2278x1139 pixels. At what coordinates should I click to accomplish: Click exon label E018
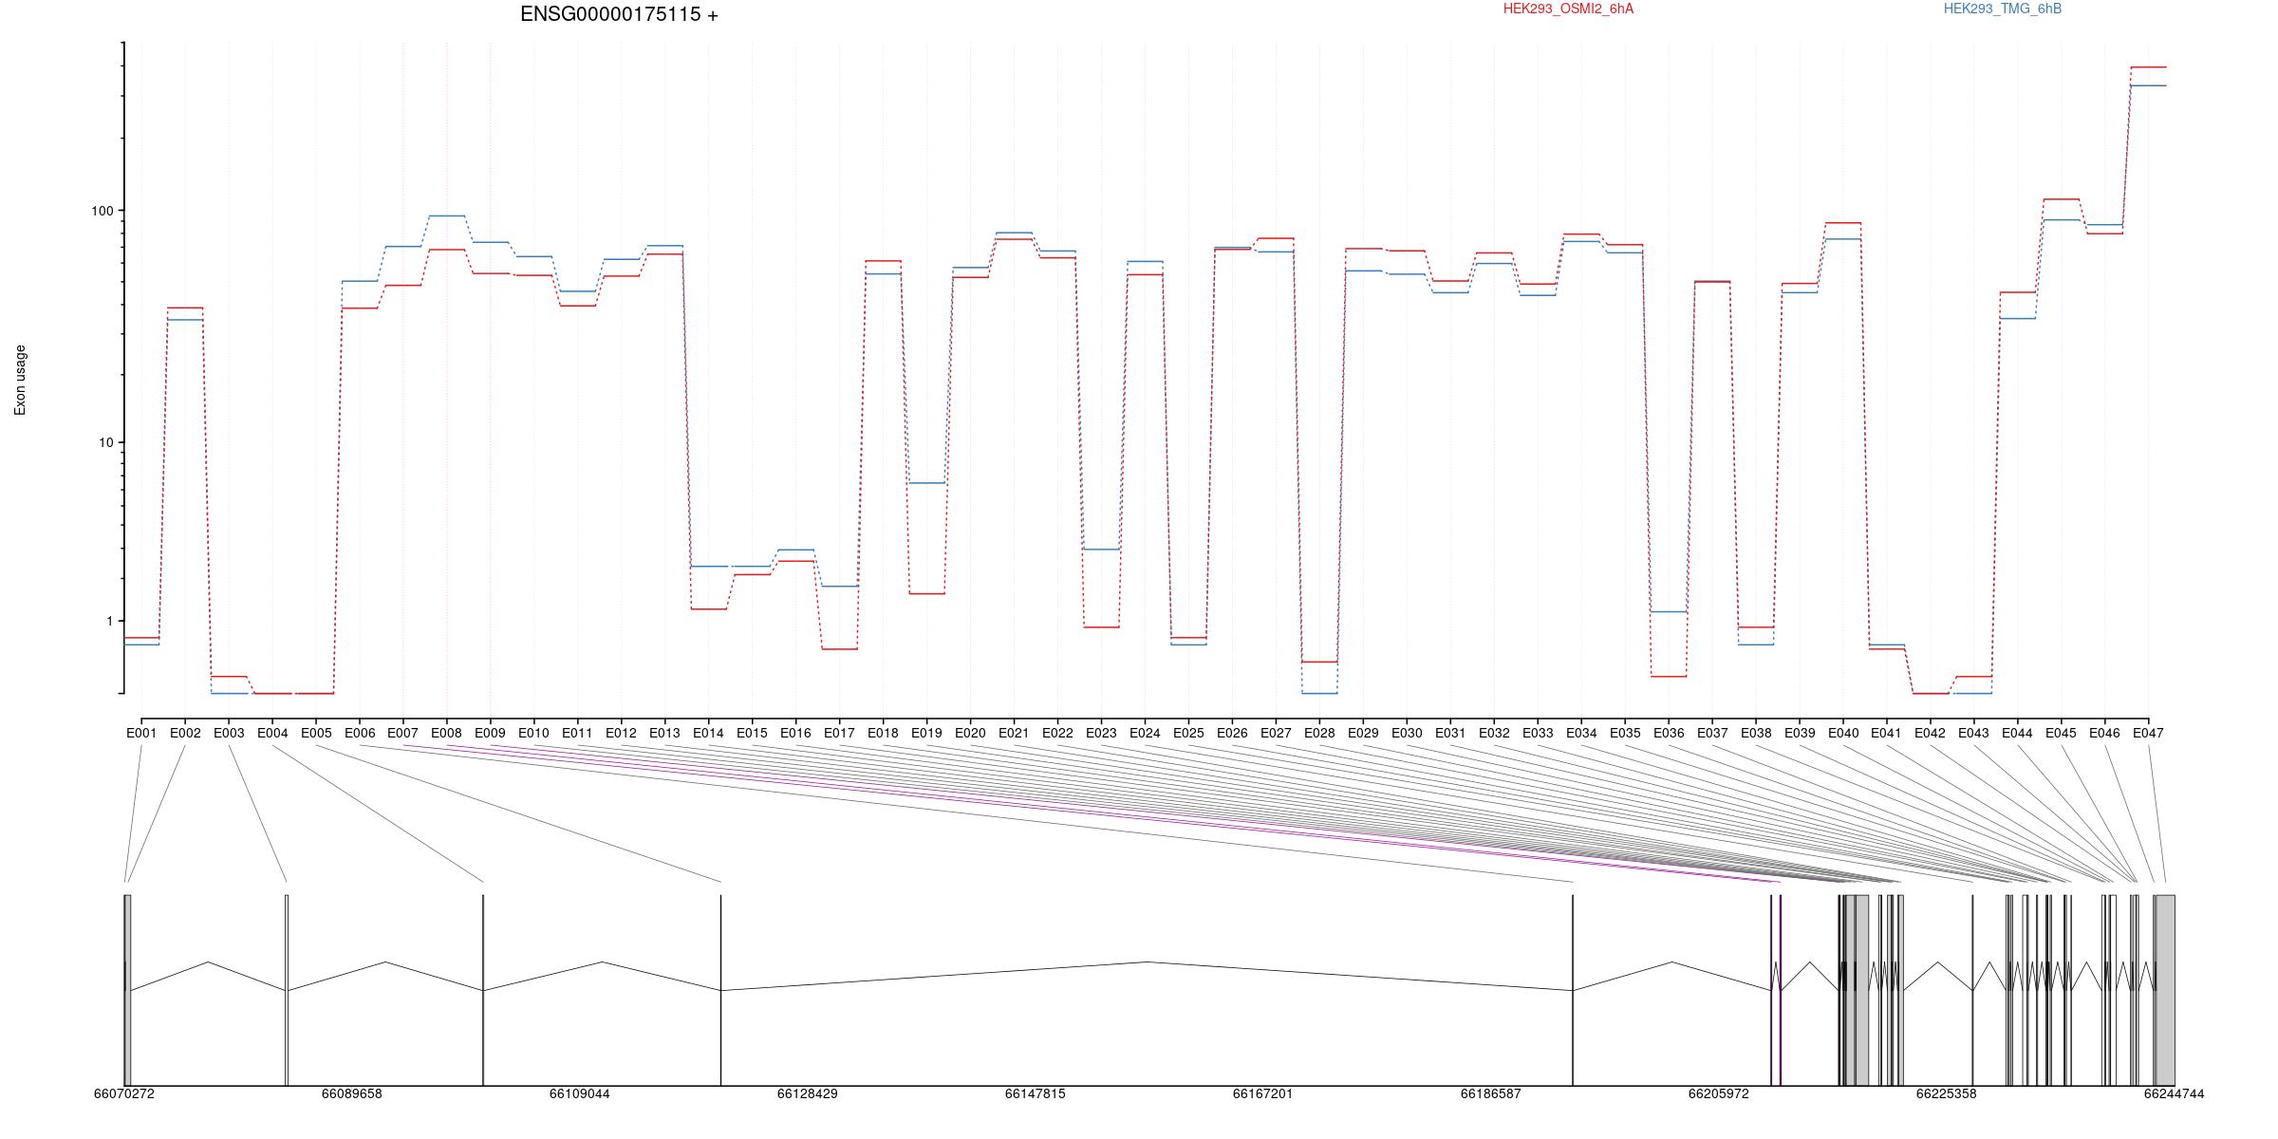(x=884, y=733)
